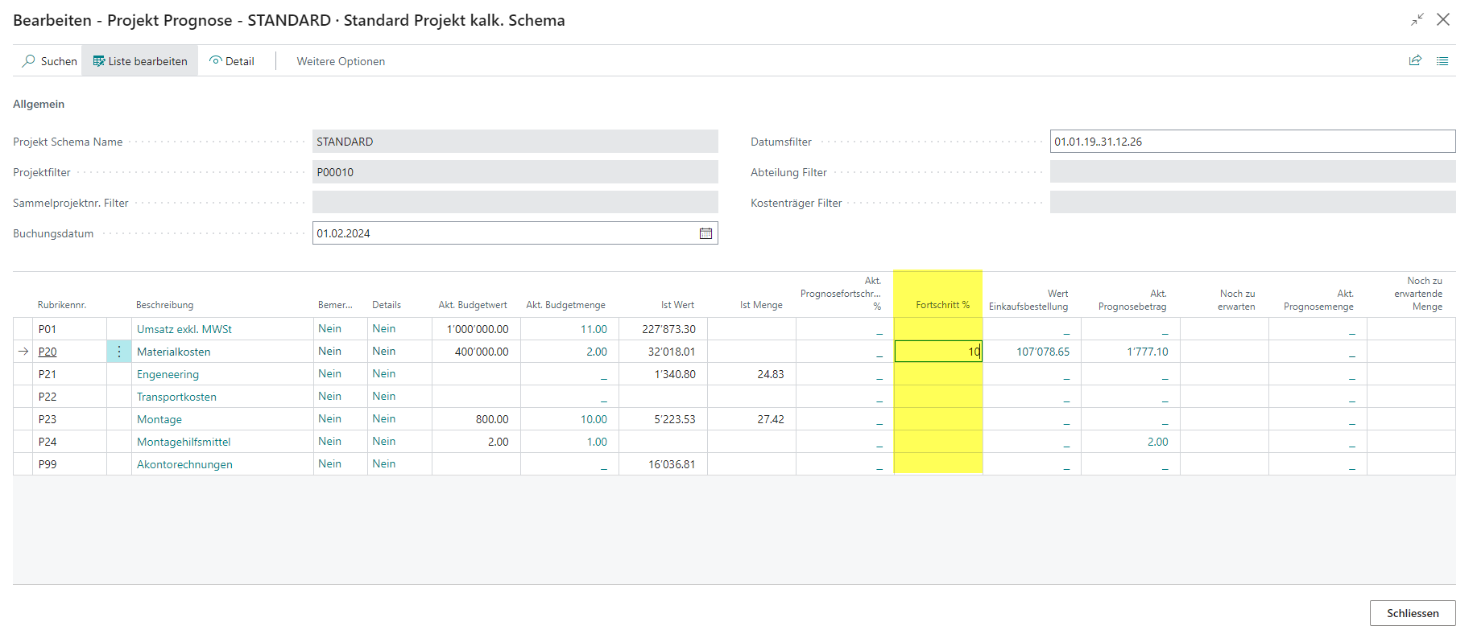The image size is (1473, 634).
Task: Click the Schliessen button
Action: click(1413, 613)
